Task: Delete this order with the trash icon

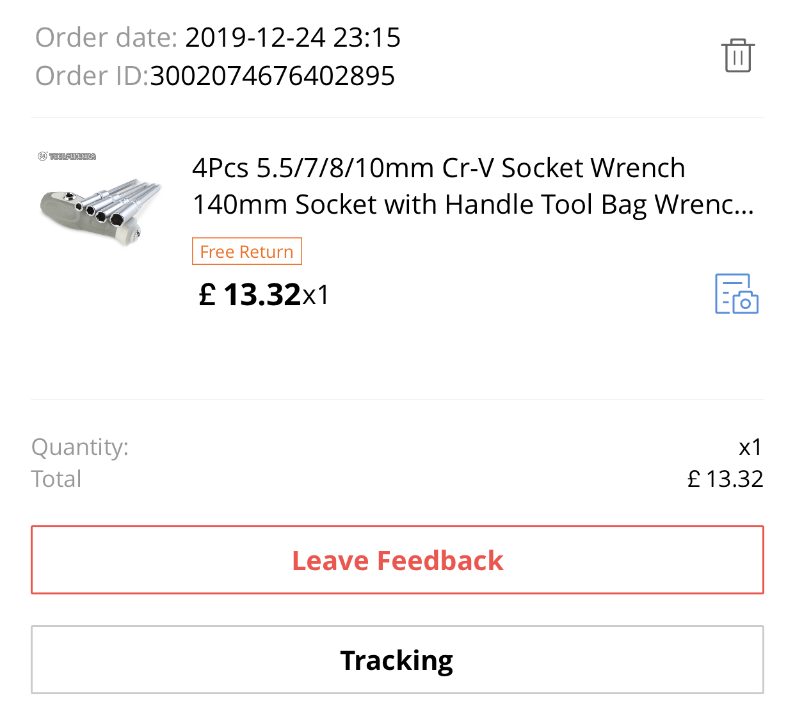Action: click(x=737, y=56)
